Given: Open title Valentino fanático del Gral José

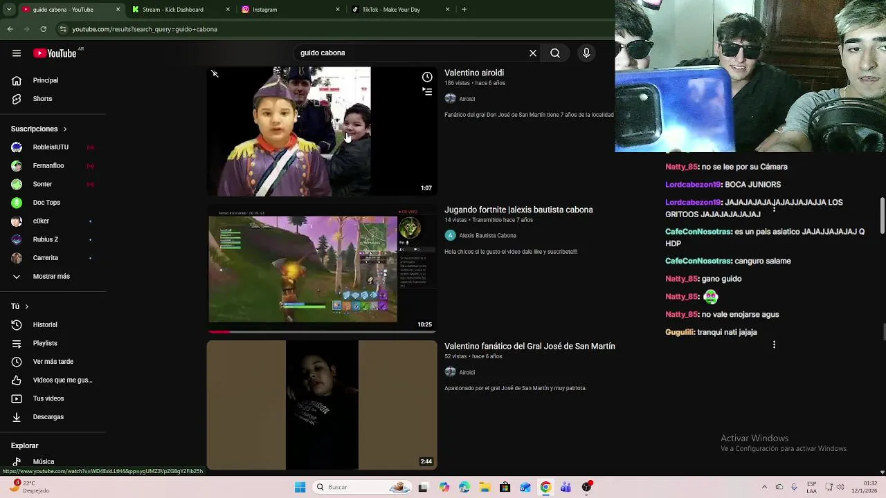Looking at the screenshot, I should click(x=530, y=346).
